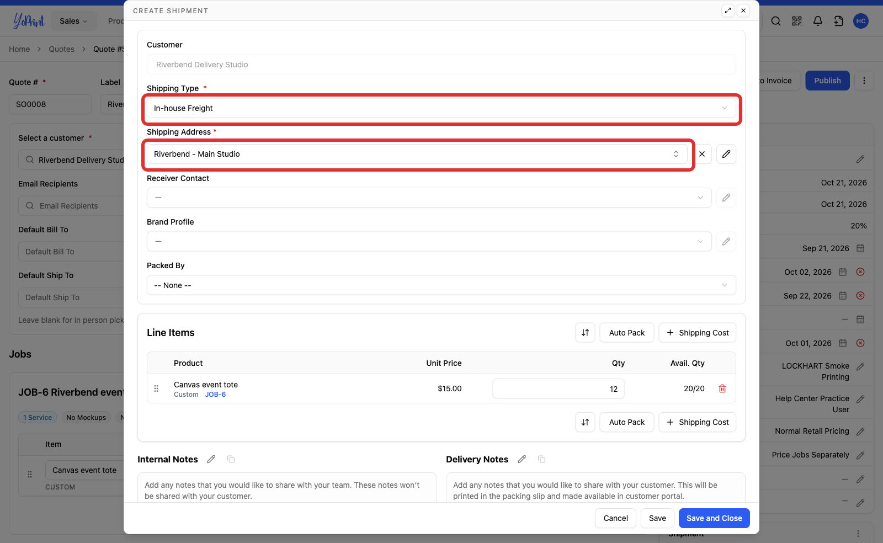
Task: Click Save and Close
Action: [x=714, y=518]
